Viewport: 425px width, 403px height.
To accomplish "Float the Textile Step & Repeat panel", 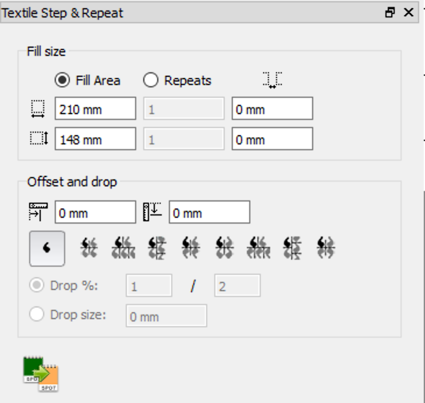I will 390,12.
